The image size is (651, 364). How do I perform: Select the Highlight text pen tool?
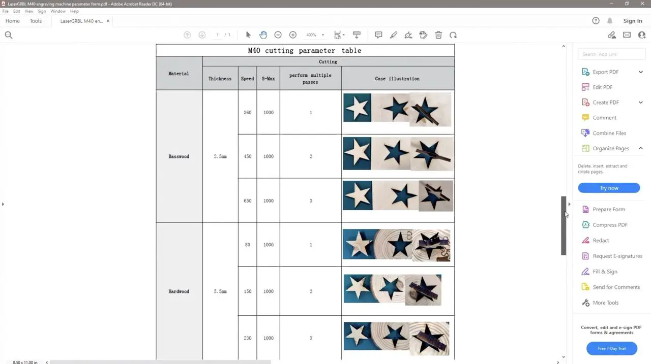[x=393, y=35]
